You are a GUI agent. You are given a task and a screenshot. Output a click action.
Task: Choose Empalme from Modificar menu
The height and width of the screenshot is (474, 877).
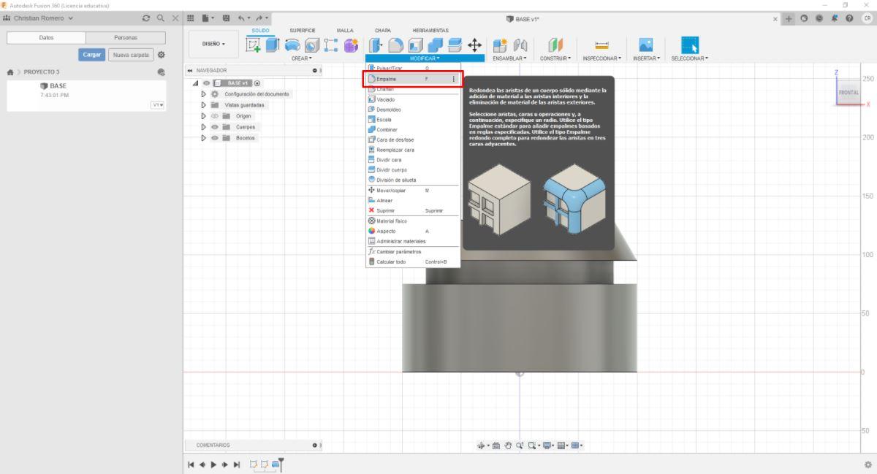413,79
